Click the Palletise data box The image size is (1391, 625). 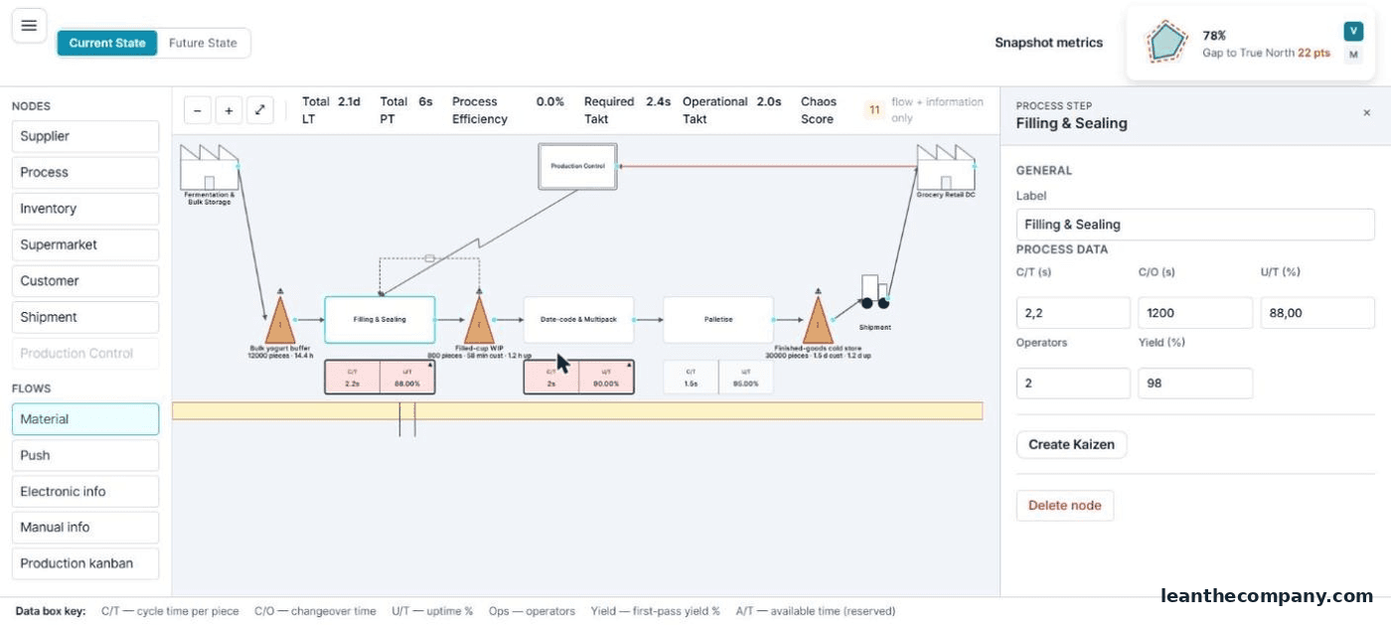point(718,377)
